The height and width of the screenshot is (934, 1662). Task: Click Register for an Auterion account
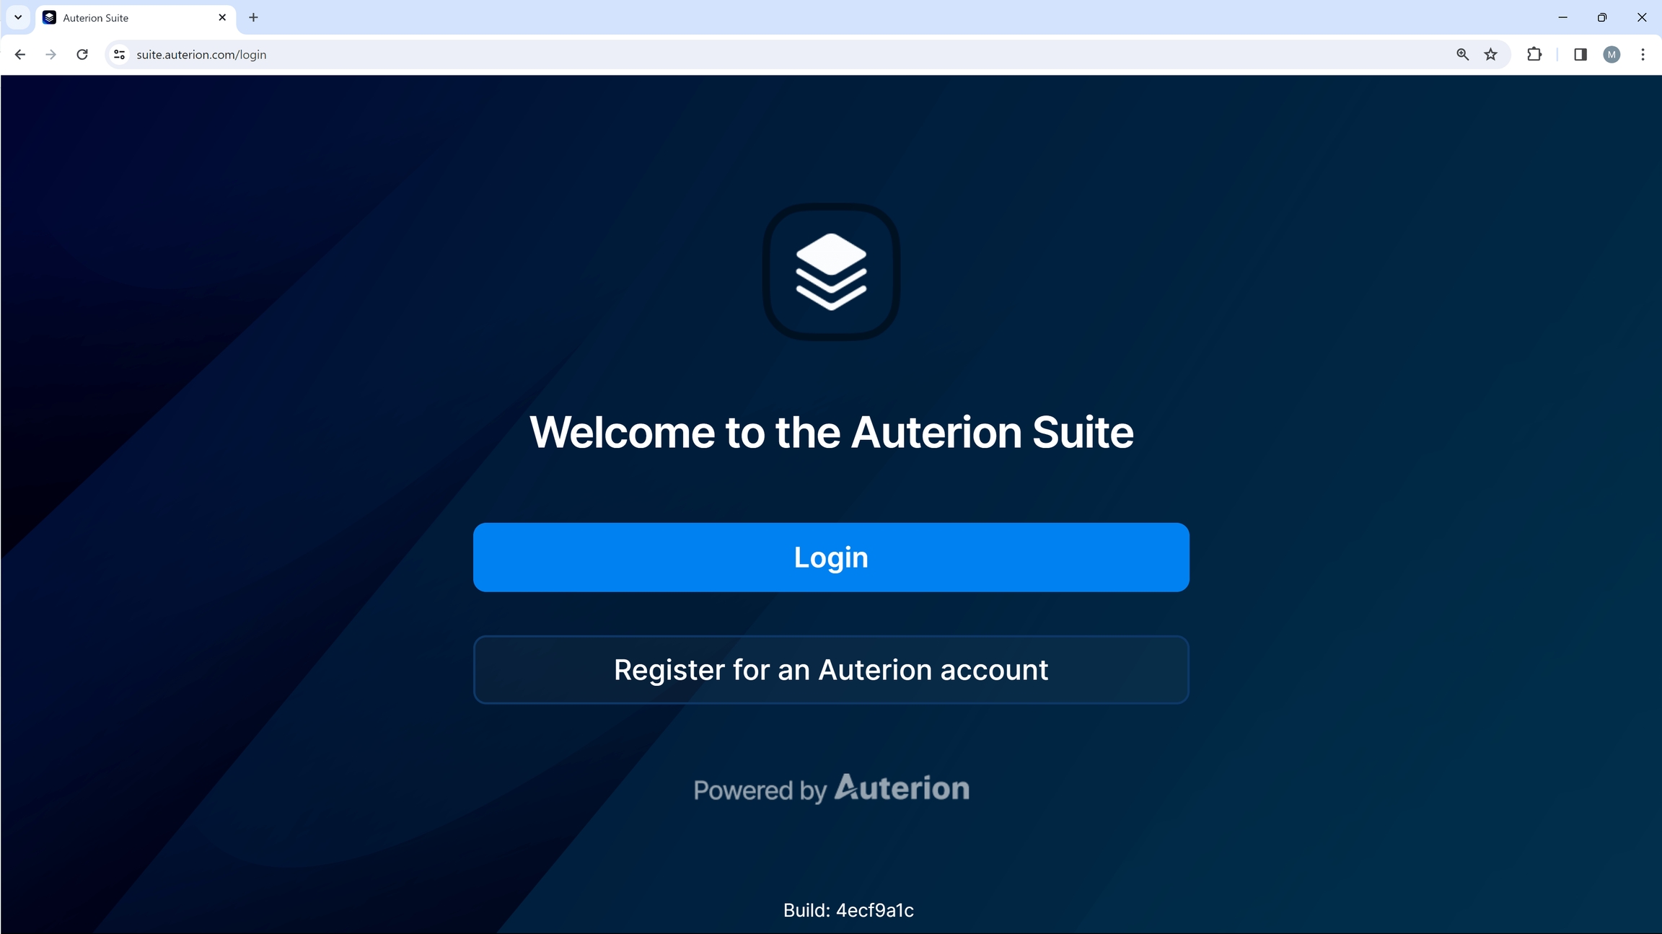(831, 670)
